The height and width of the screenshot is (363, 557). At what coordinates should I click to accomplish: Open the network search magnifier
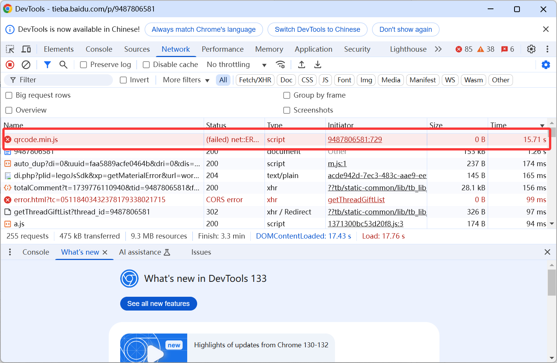pyautogui.click(x=64, y=65)
